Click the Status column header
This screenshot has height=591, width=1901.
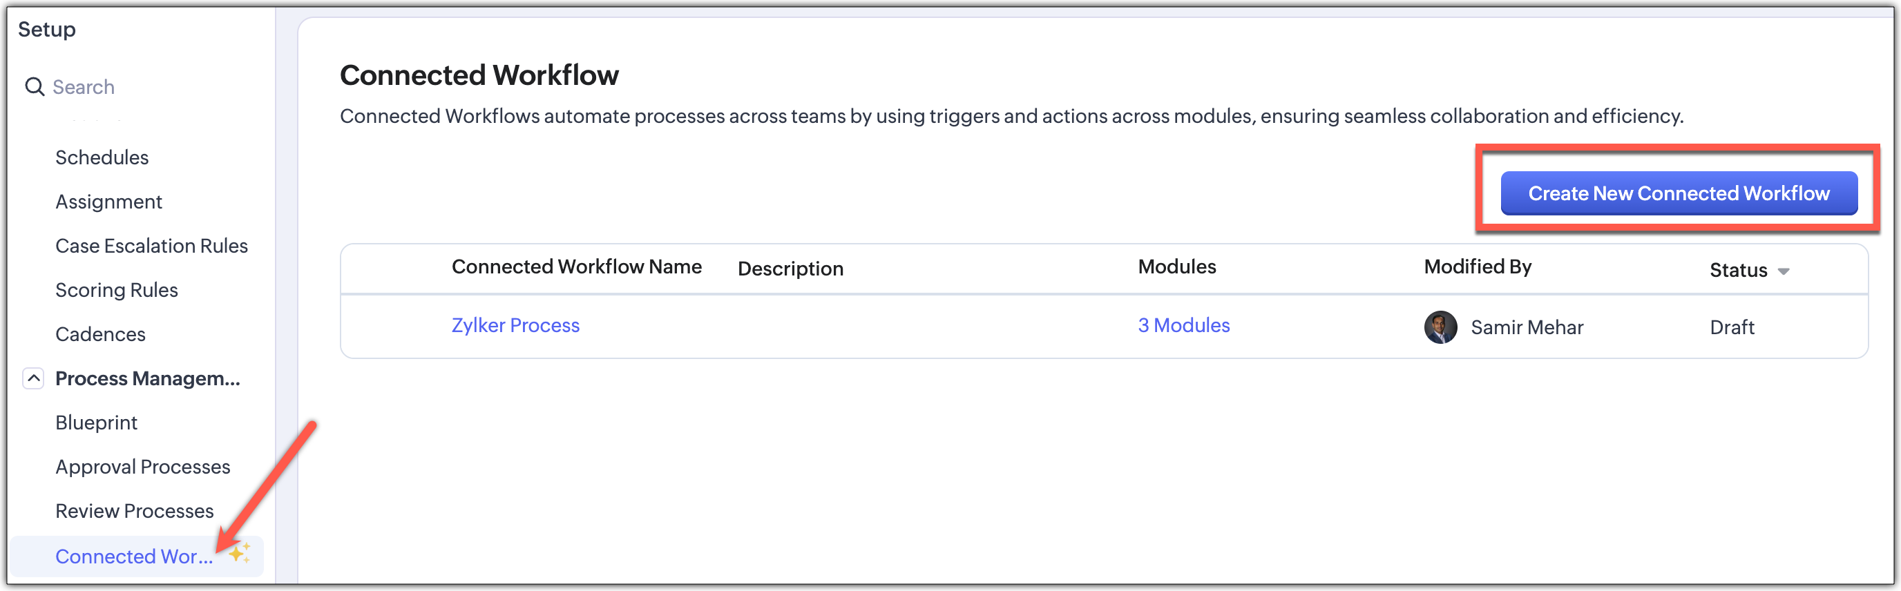point(1738,270)
